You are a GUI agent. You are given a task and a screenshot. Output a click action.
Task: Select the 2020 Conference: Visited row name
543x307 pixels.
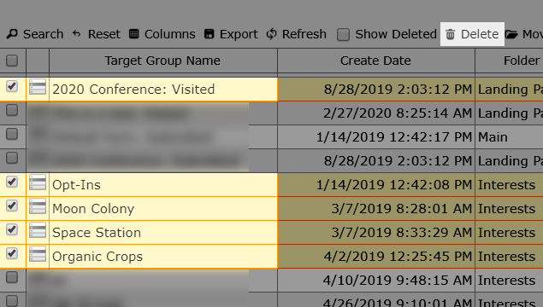tap(133, 89)
